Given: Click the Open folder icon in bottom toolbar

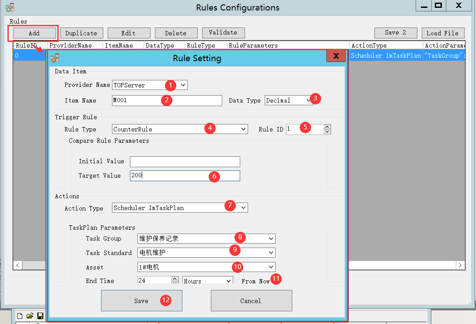Looking at the screenshot, I should pos(30,316).
